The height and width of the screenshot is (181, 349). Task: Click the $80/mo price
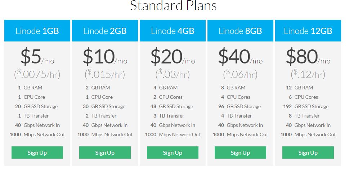pos(308,56)
